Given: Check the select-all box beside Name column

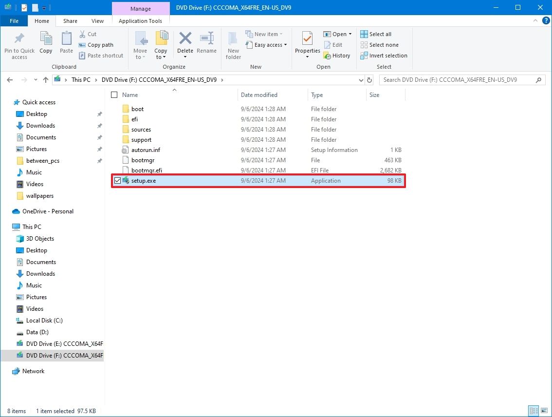Looking at the screenshot, I should pyautogui.click(x=114, y=95).
